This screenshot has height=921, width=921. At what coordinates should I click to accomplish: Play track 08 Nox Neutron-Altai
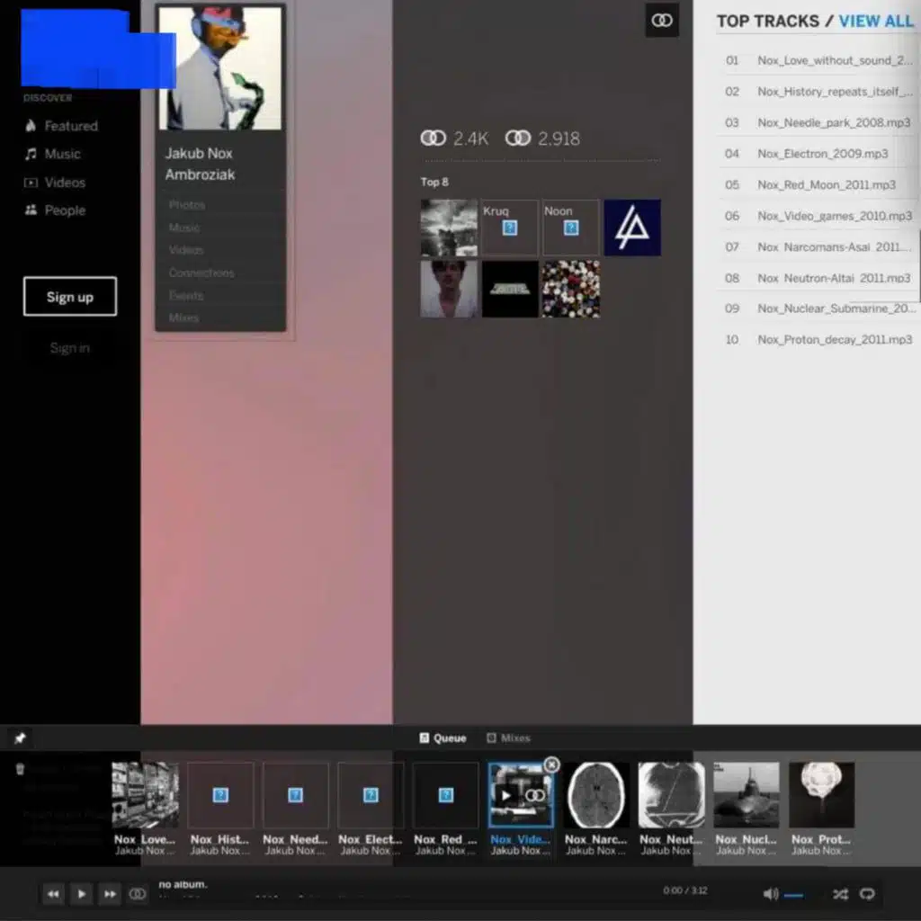pos(818,279)
